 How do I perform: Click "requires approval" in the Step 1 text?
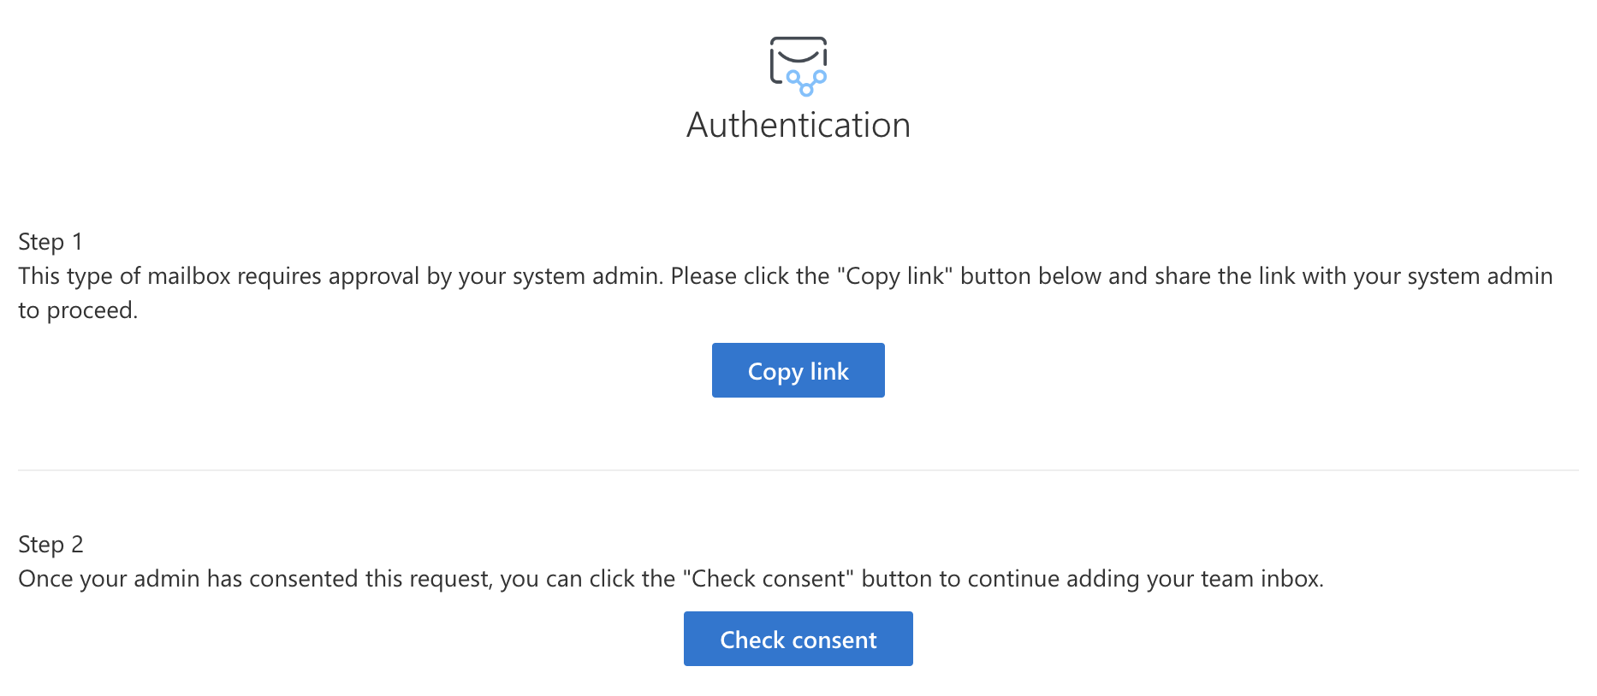329,276
